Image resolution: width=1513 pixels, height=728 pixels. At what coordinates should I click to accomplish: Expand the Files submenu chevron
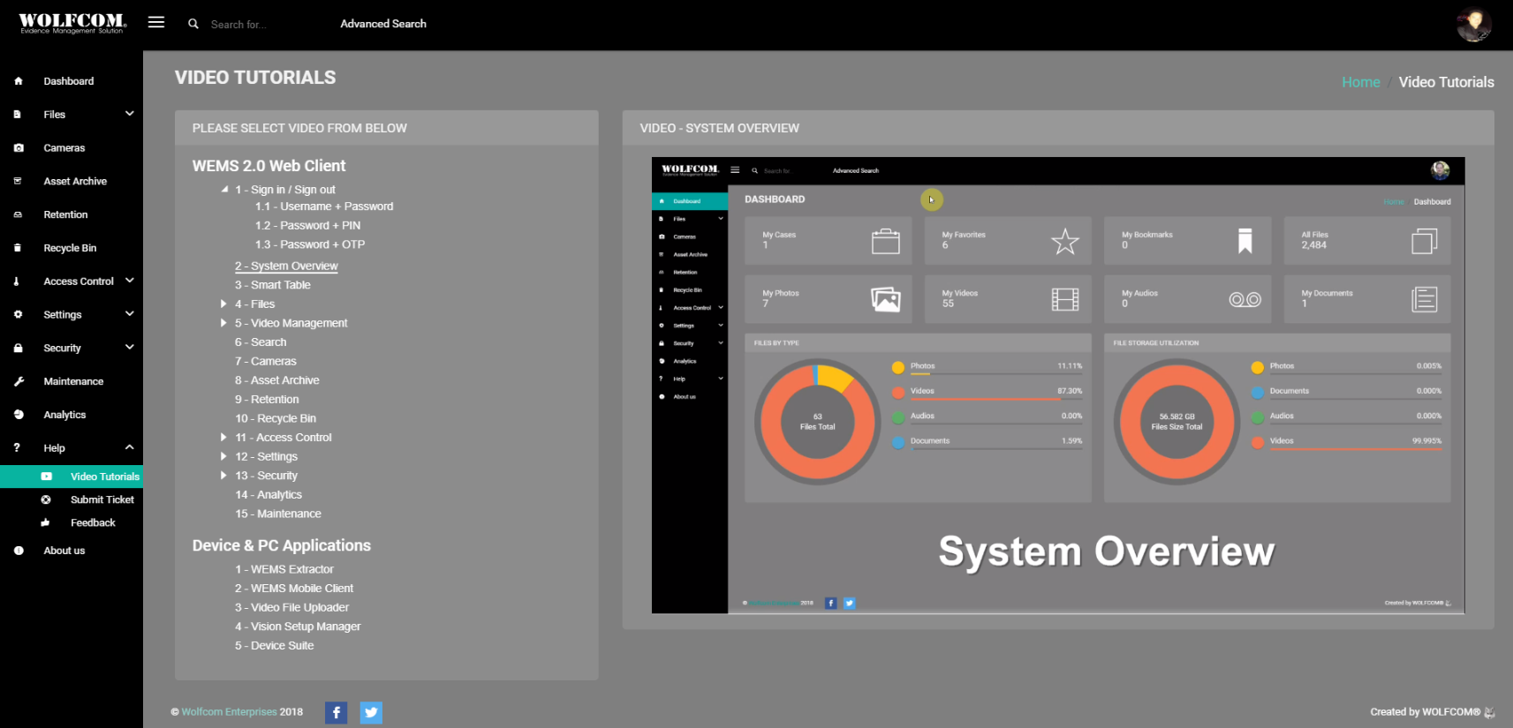130,114
